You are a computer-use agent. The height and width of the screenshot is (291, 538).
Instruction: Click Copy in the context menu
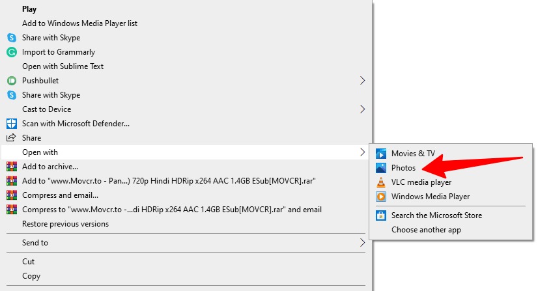(x=31, y=276)
